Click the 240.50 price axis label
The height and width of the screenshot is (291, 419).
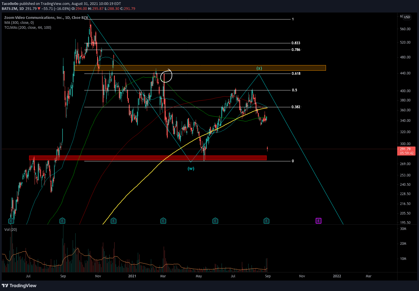tap(405, 185)
